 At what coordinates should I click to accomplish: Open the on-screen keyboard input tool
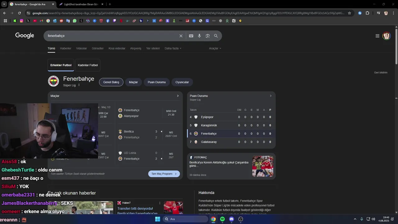191,36
